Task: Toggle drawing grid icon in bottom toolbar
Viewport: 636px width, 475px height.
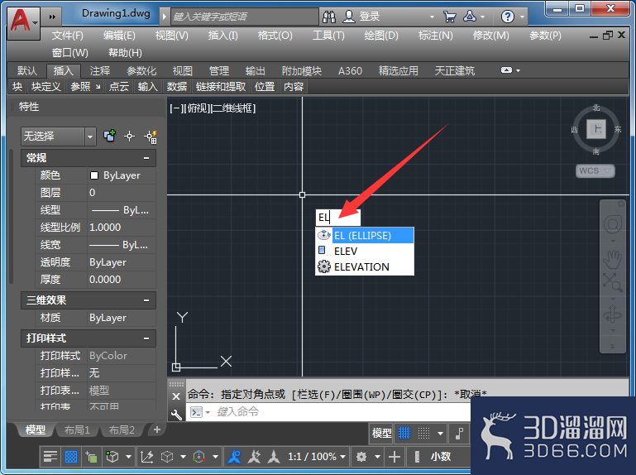Action: pos(71,457)
